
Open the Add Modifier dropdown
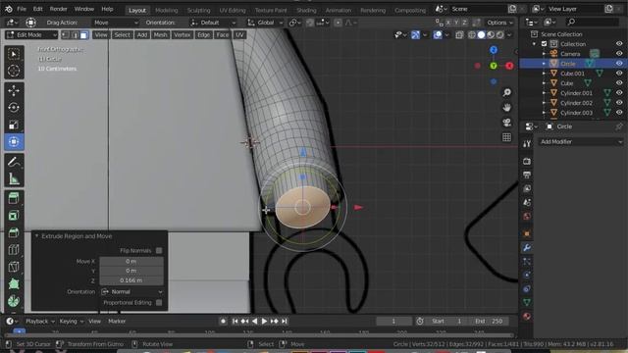581,142
